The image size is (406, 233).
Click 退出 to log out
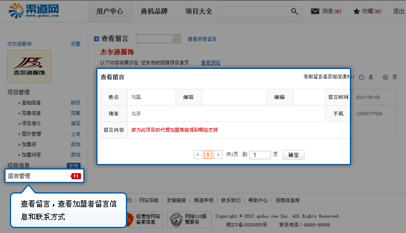399,11
